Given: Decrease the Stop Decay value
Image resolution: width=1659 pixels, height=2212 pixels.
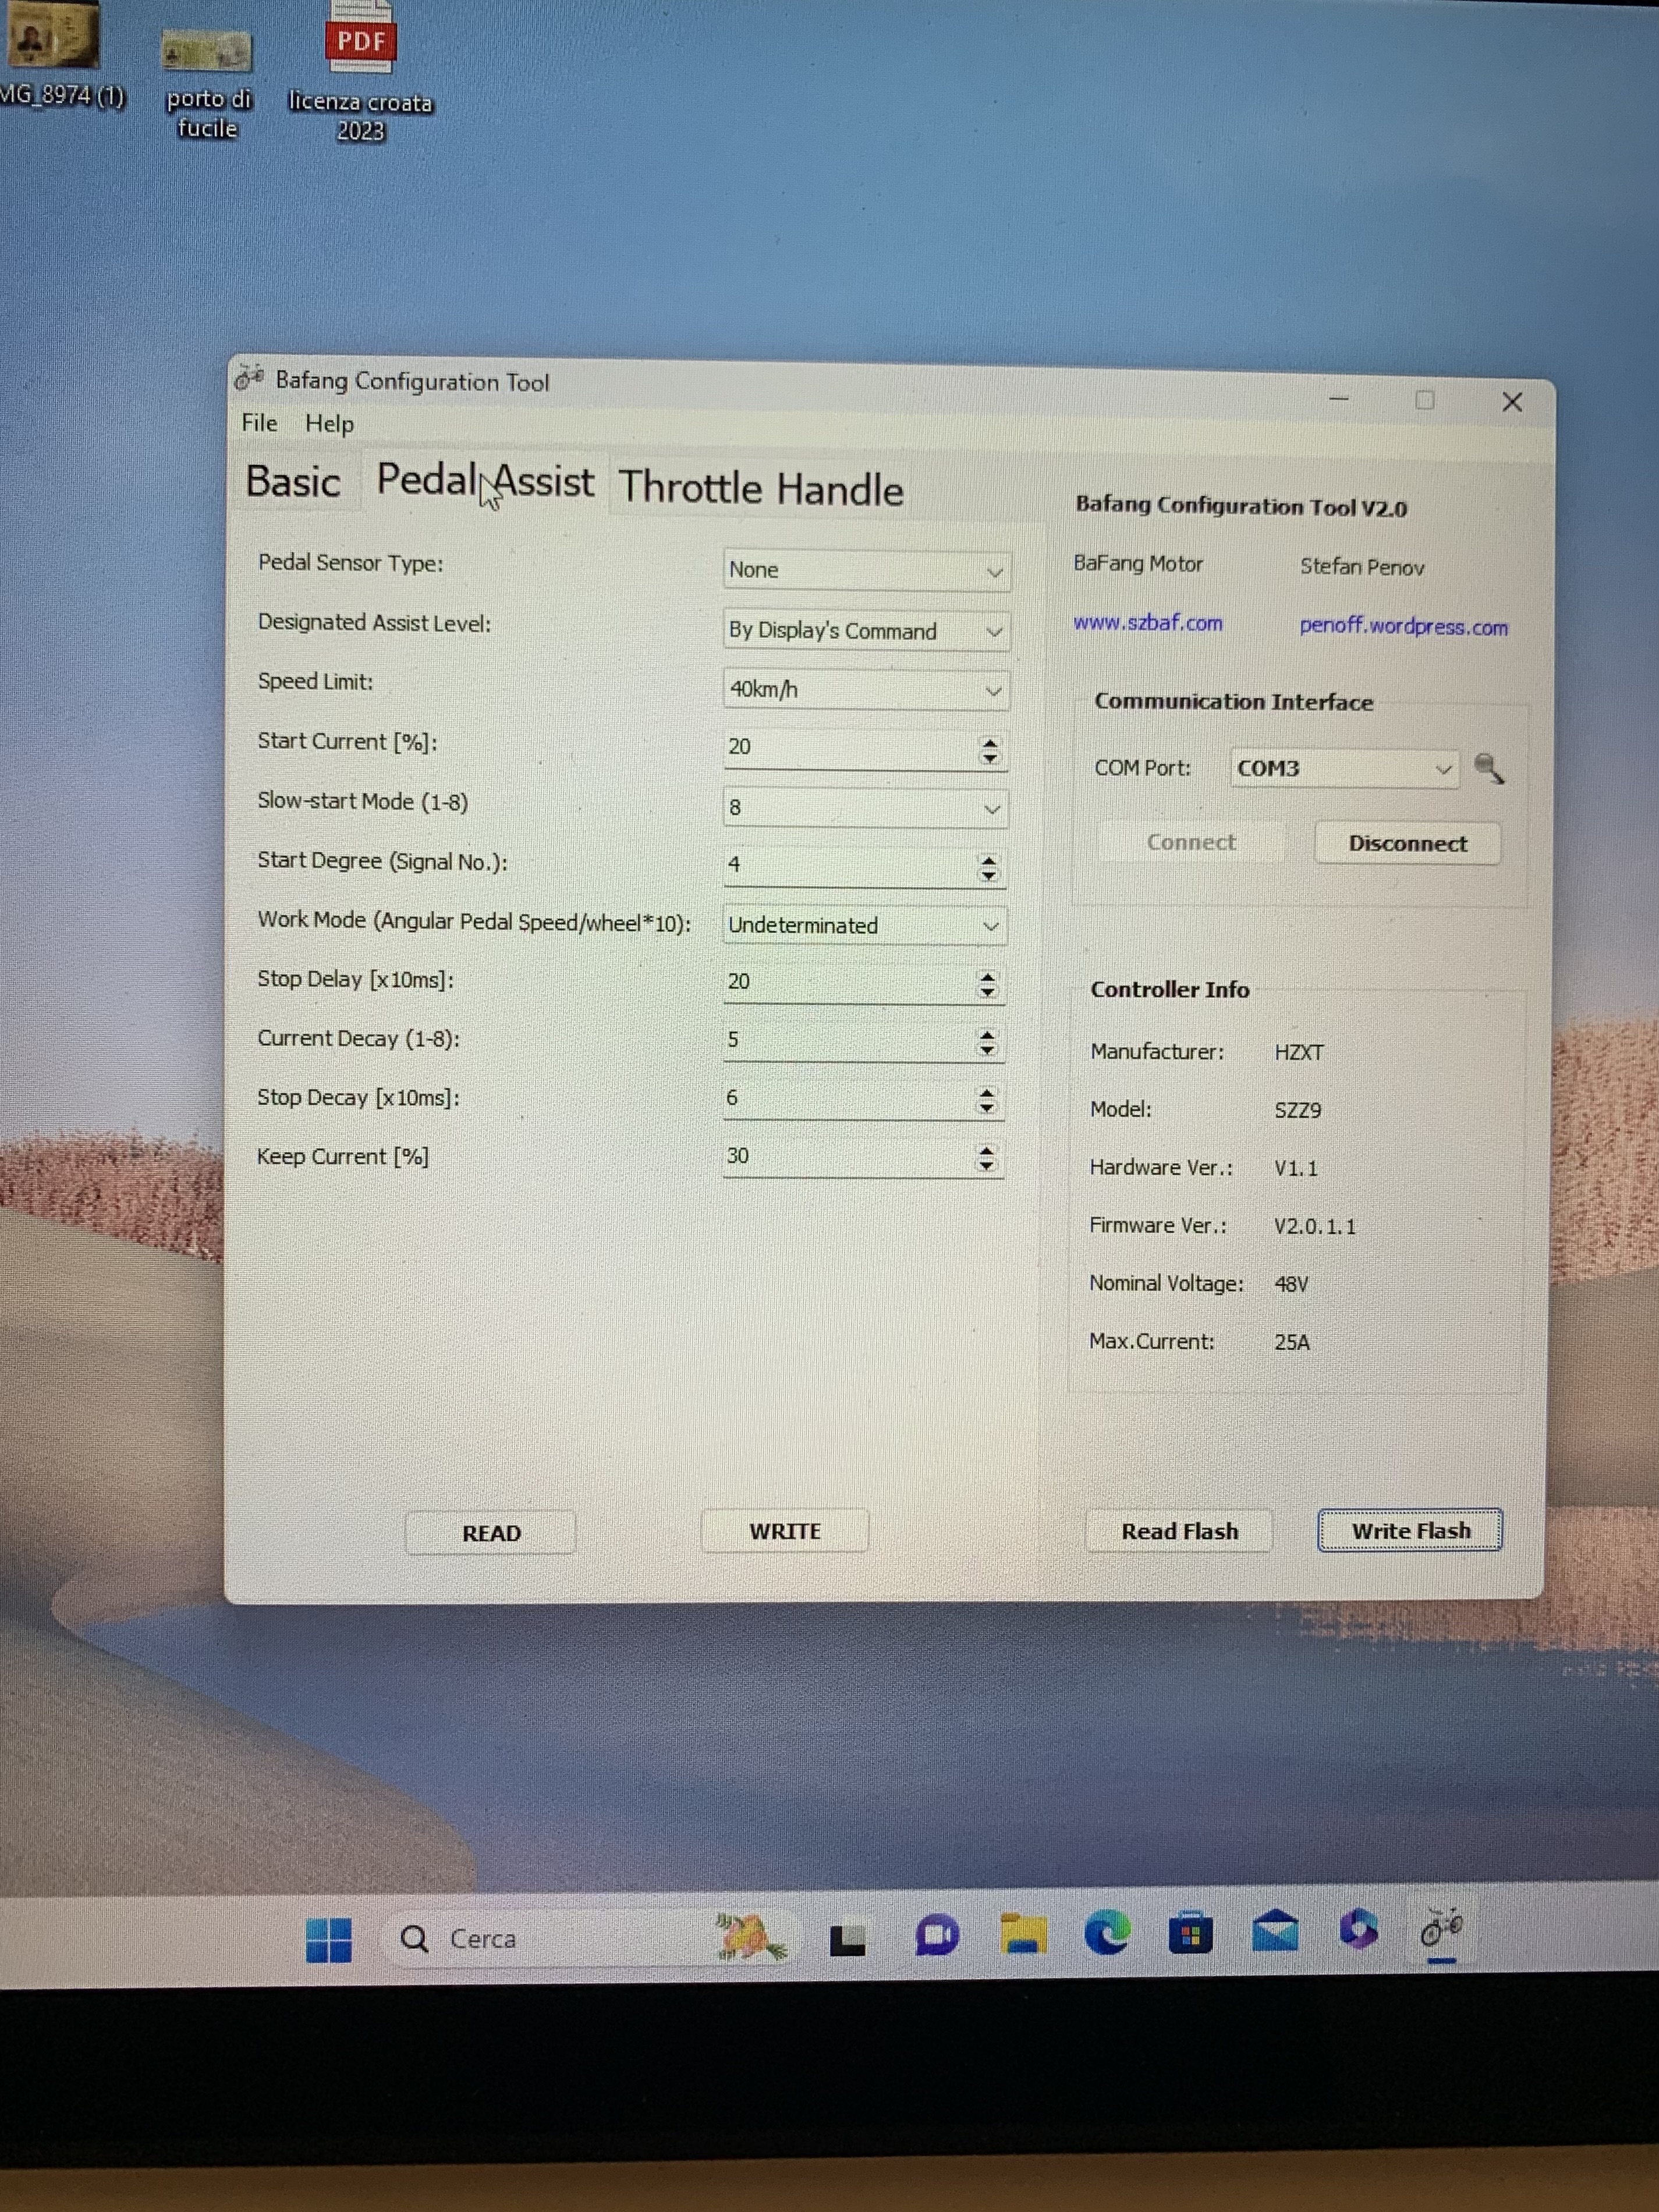Looking at the screenshot, I should tap(987, 1108).
